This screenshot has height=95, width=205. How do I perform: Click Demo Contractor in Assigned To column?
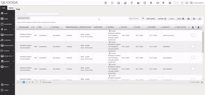pos(169,35)
